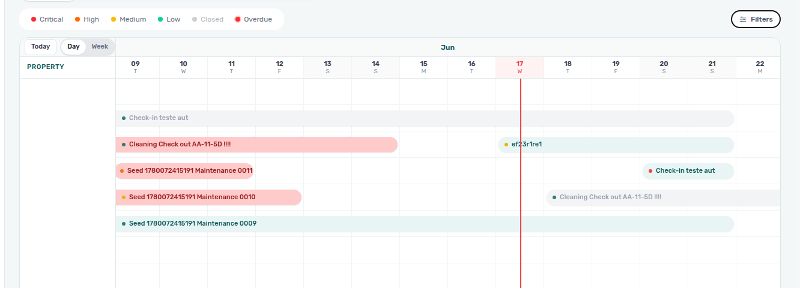Toggle the Overdue legend filter
Screen dimensions: 800x288
253,19
